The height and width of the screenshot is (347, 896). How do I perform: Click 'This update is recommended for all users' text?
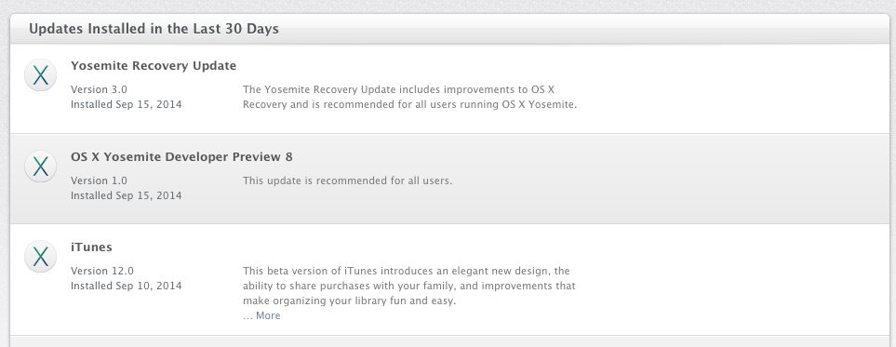[x=347, y=180]
